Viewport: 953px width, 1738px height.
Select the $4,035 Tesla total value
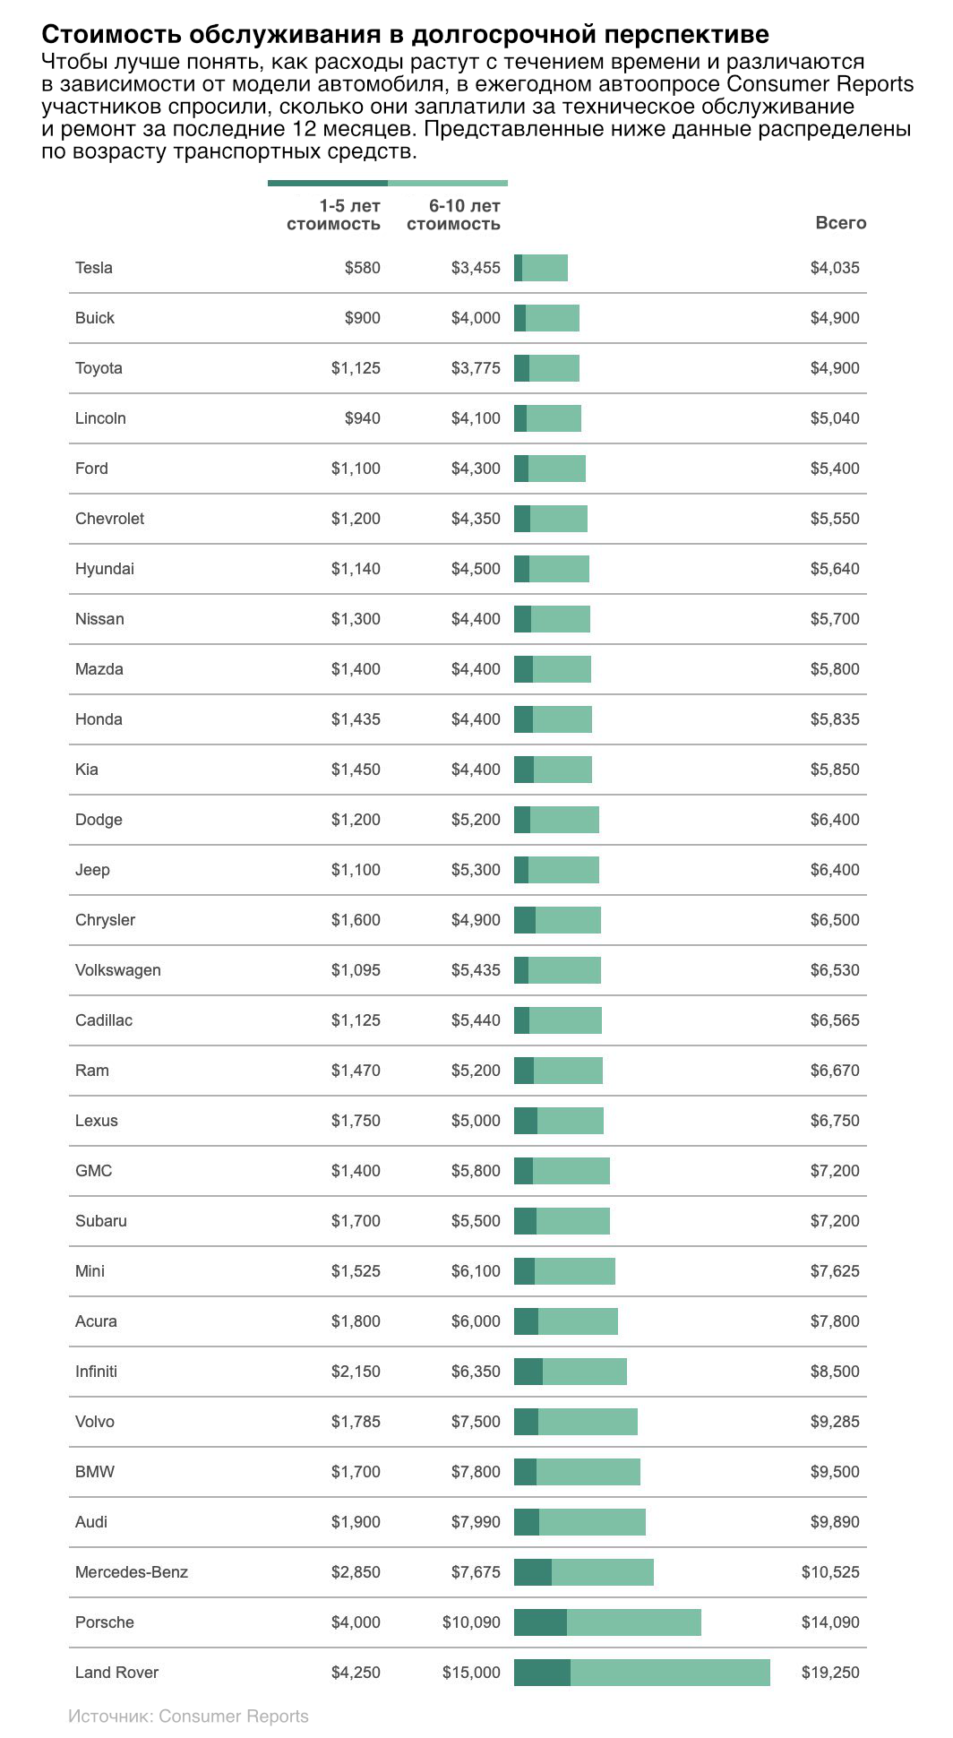(835, 268)
